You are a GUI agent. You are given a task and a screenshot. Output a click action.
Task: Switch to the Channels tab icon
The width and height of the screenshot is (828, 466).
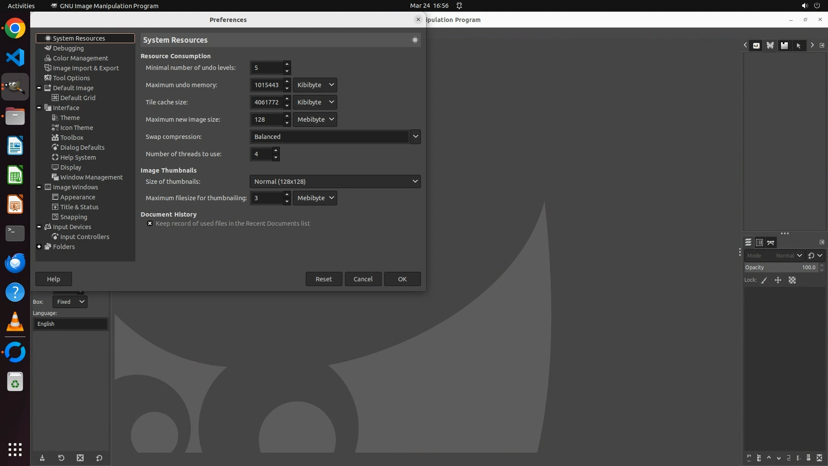(759, 242)
